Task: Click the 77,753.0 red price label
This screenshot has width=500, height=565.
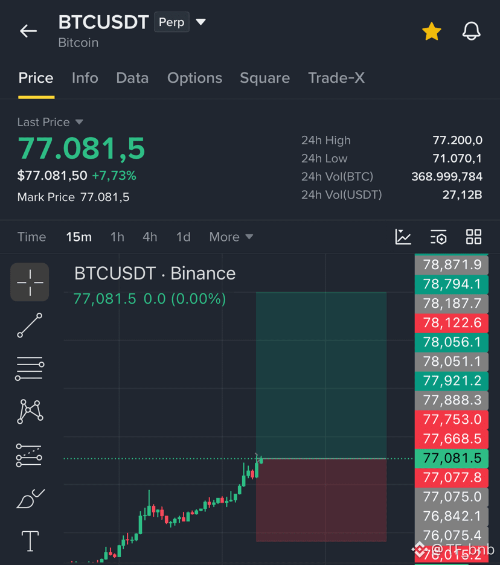Action: pyautogui.click(x=452, y=420)
